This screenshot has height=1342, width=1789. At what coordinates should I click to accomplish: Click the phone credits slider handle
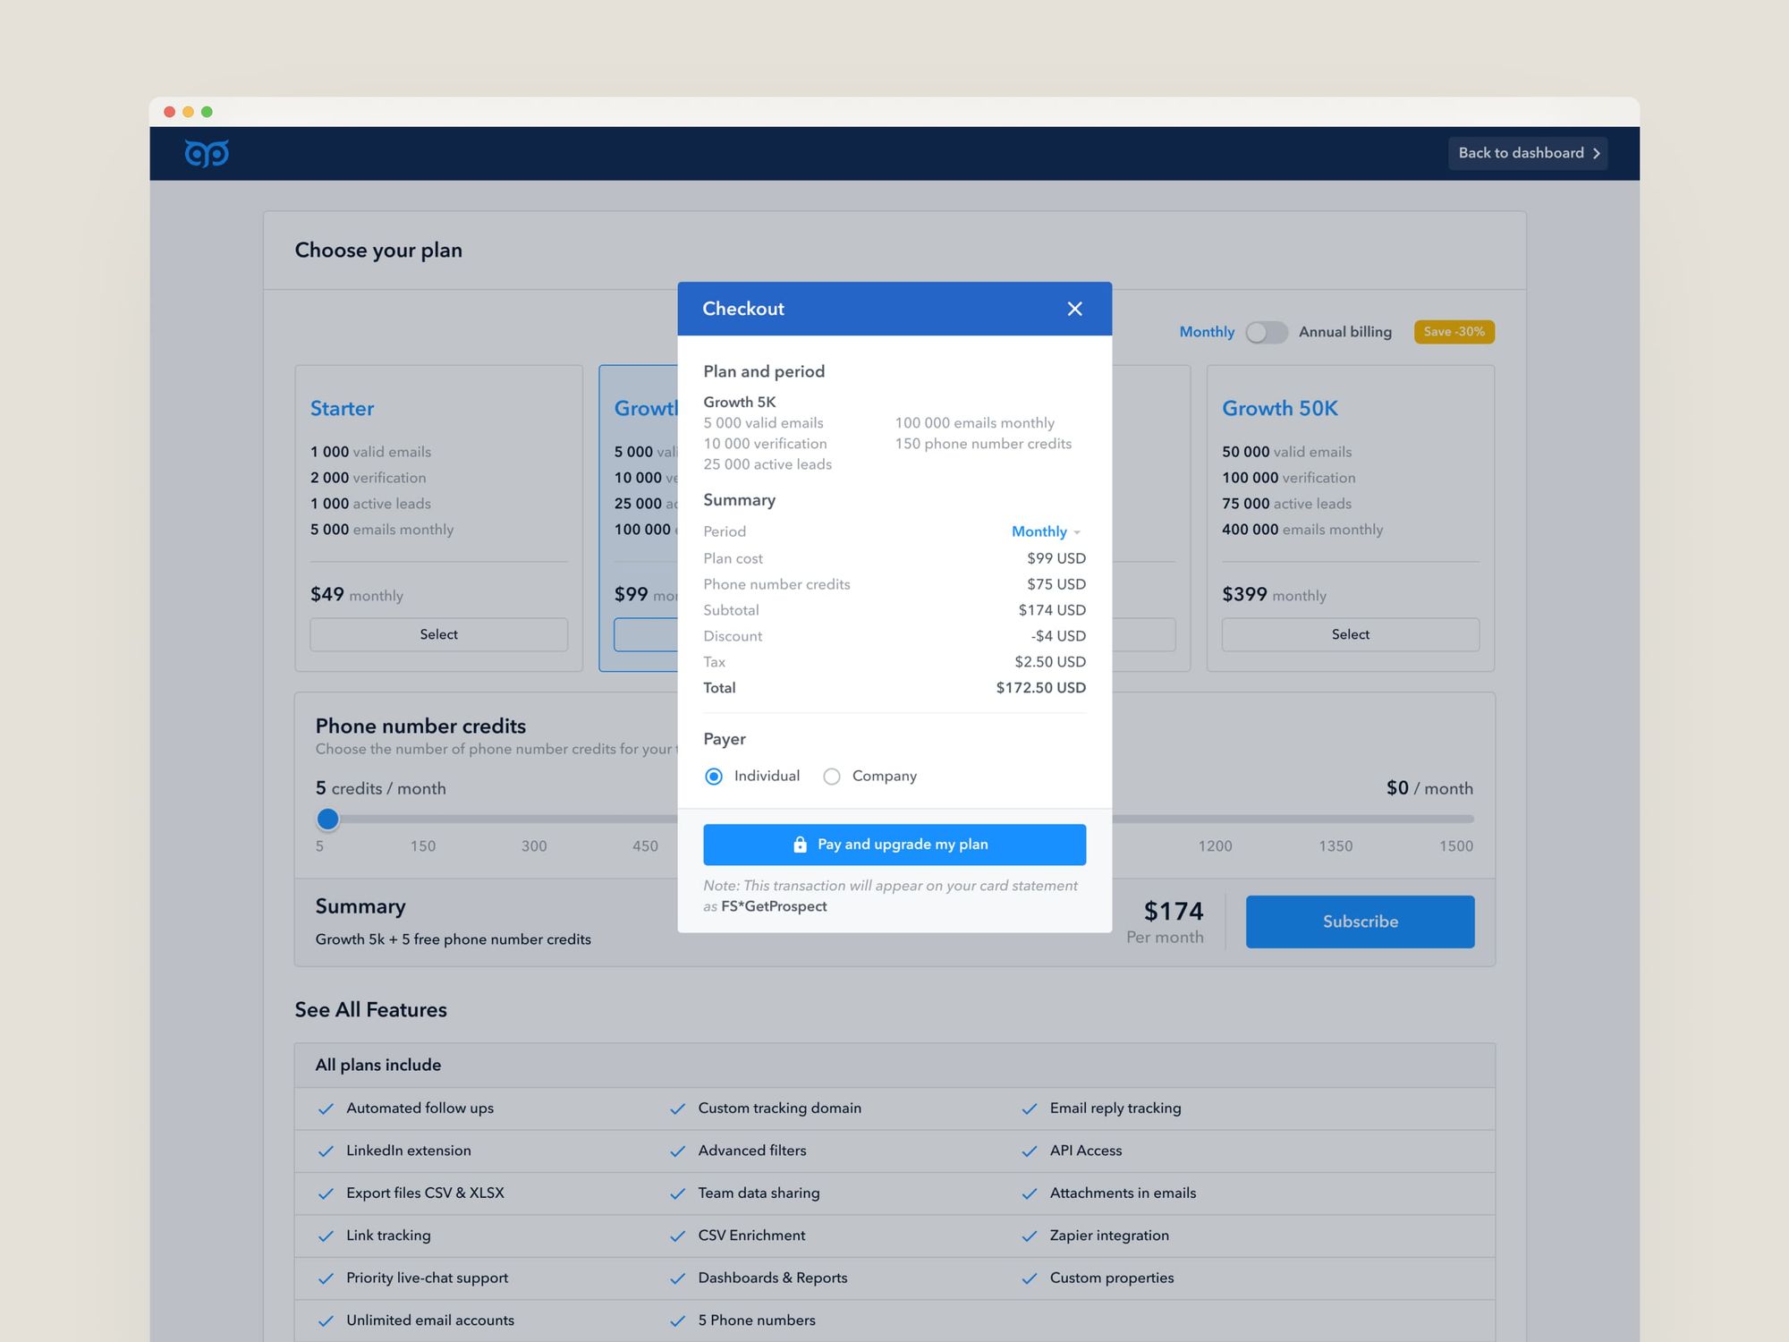coord(328,819)
